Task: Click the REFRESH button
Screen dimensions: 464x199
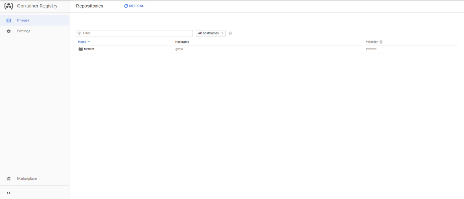Action: point(134,6)
